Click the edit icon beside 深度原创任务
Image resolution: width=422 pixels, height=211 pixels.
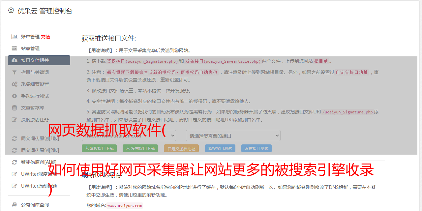pos(15,120)
